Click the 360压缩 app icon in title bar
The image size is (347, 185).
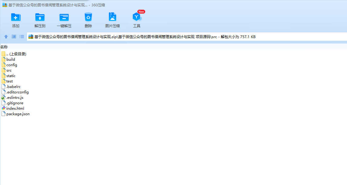pyautogui.click(x=5, y=5)
